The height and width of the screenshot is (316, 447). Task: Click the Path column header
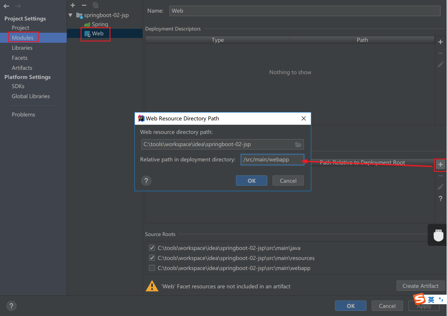tap(362, 40)
